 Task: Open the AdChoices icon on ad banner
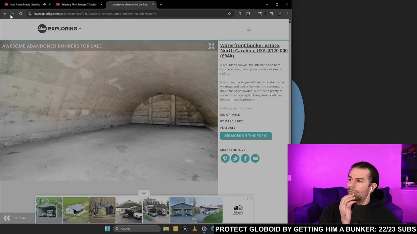coord(248,199)
